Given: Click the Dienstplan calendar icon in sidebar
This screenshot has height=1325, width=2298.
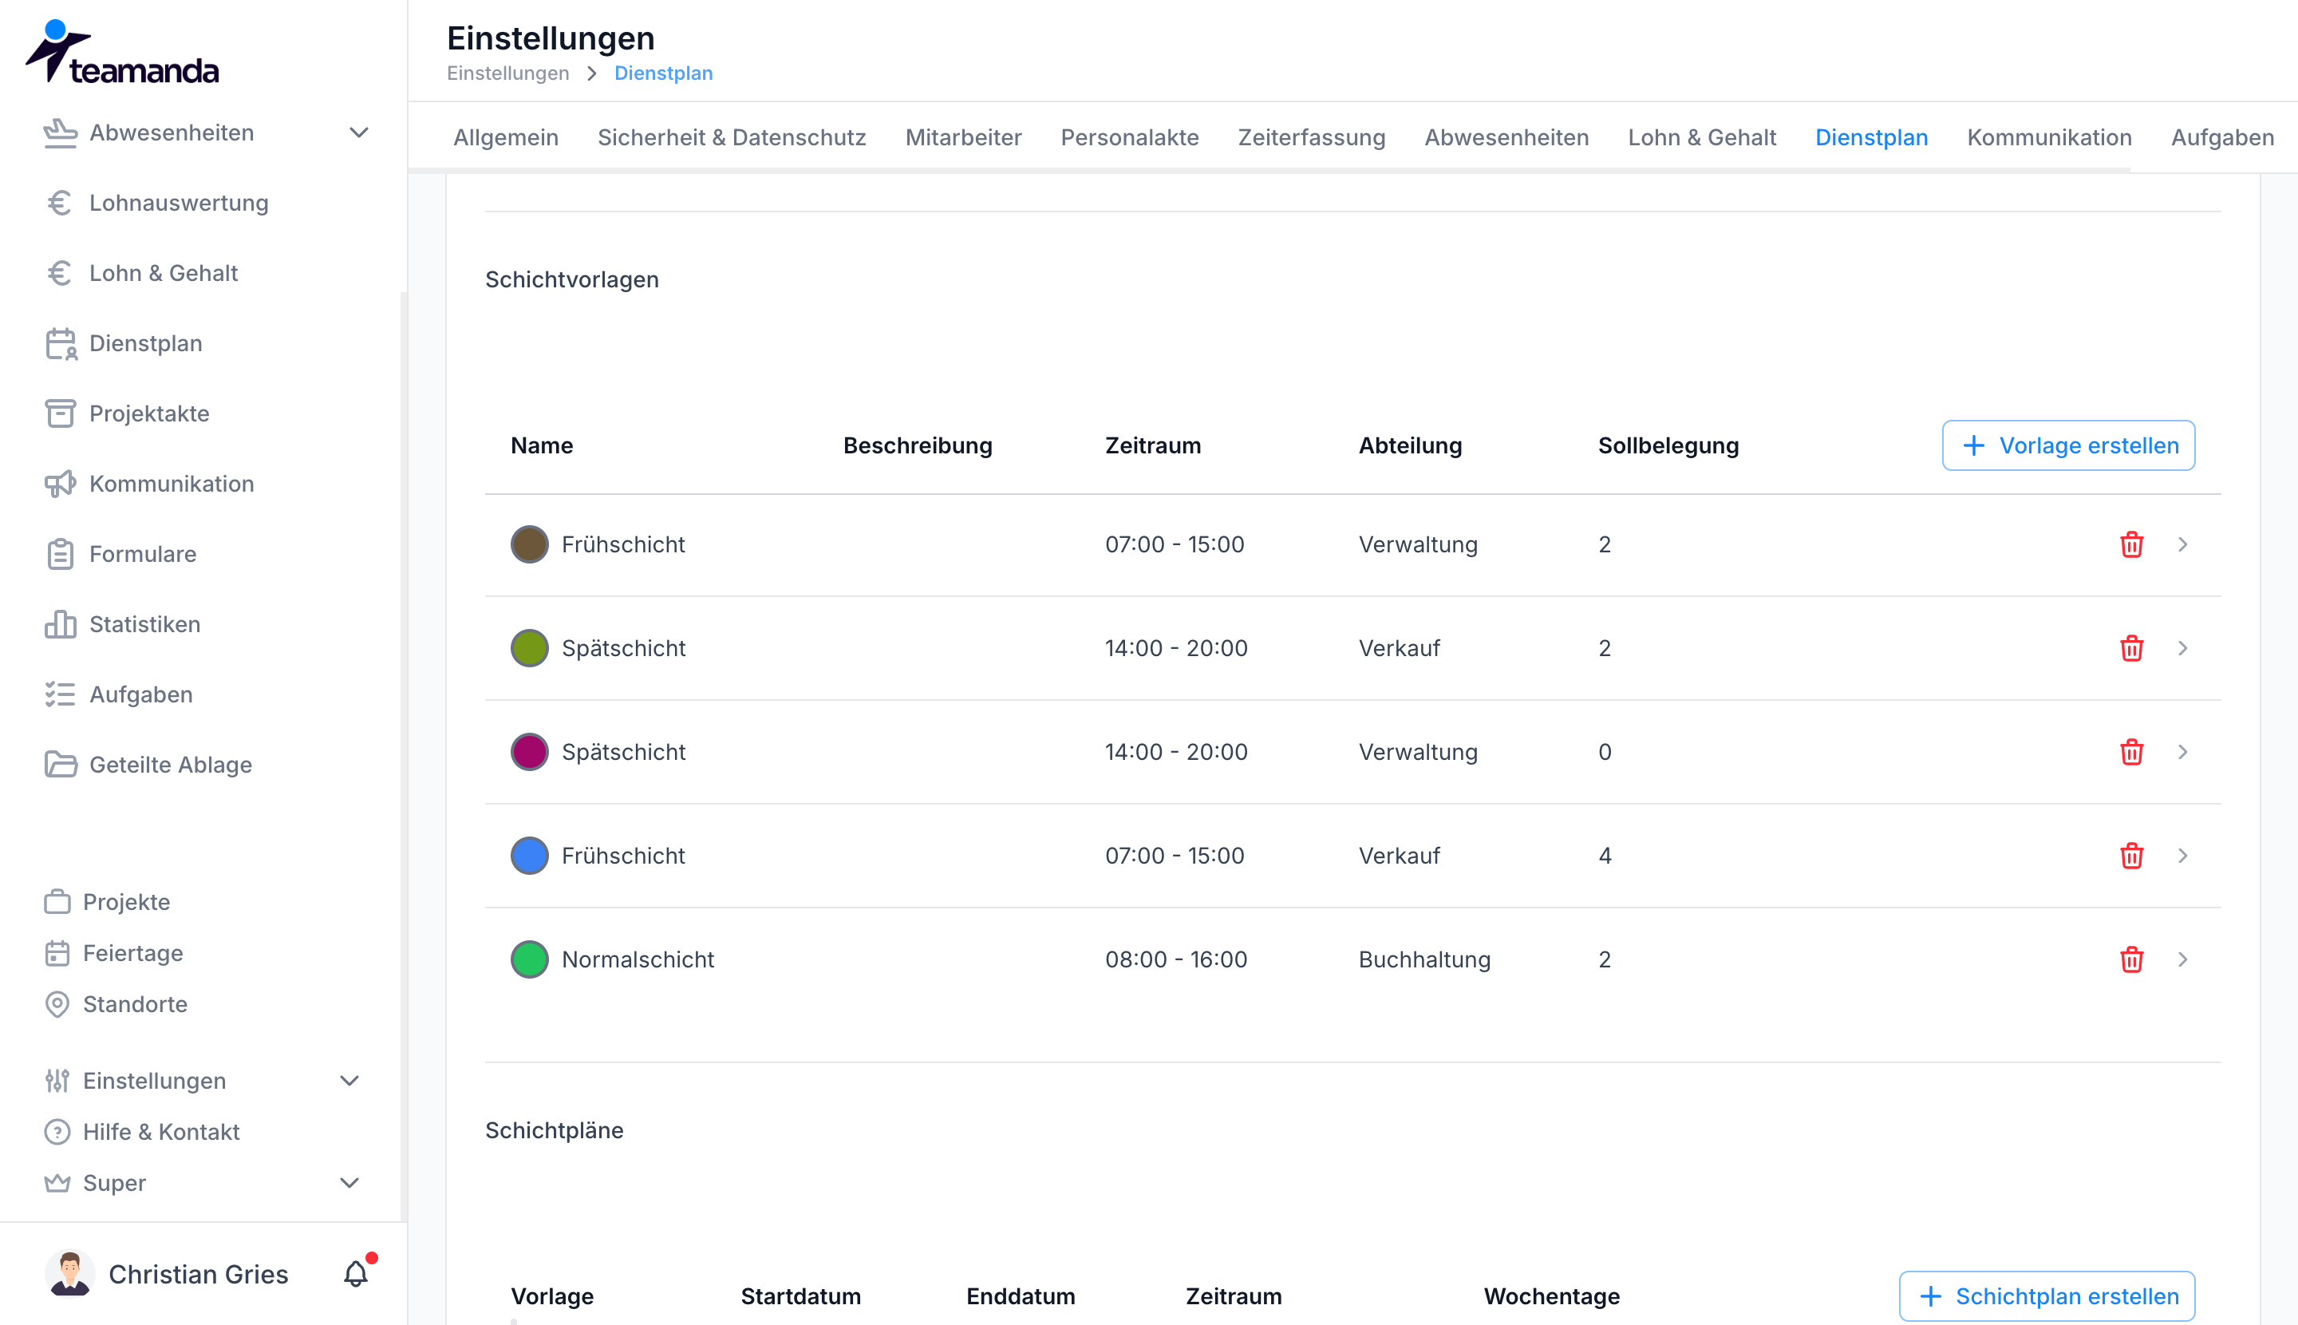Looking at the screenshot, I should pos(61,344).
